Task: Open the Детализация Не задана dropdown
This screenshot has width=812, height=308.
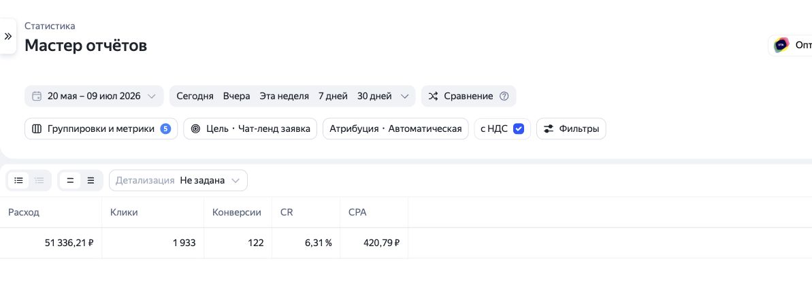Action: 178,181
